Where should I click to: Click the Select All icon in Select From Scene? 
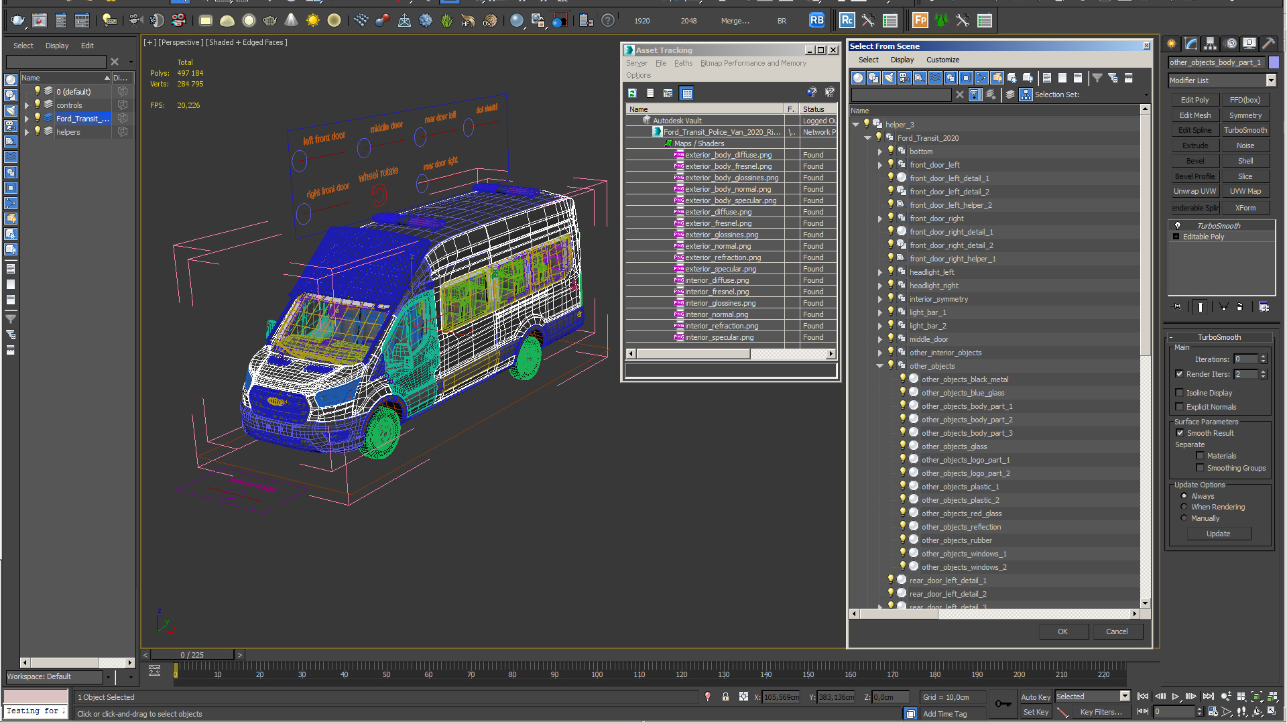pos(1047,78)
